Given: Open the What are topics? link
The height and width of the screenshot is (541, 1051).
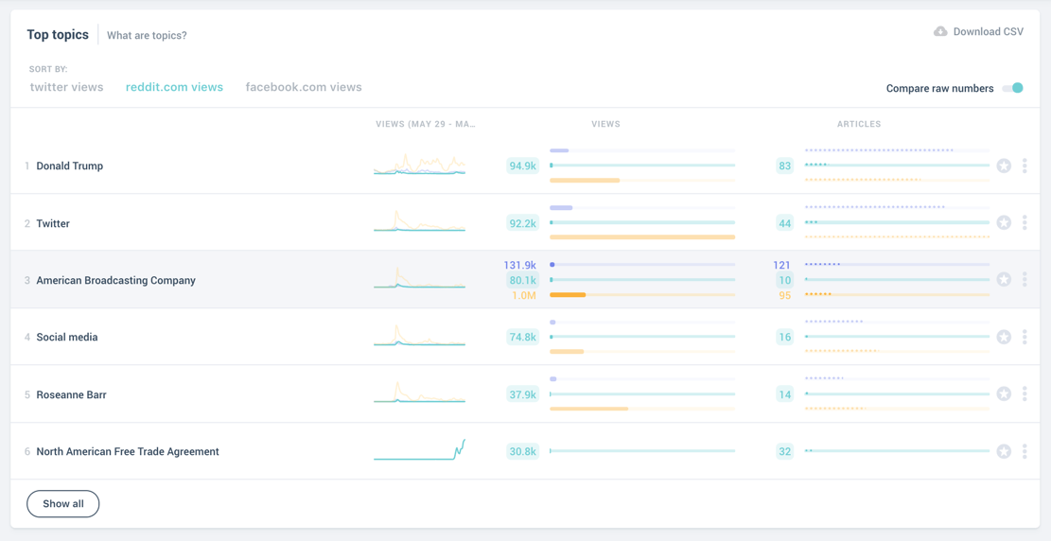Looking at the screenshot, I should [147, 36].
